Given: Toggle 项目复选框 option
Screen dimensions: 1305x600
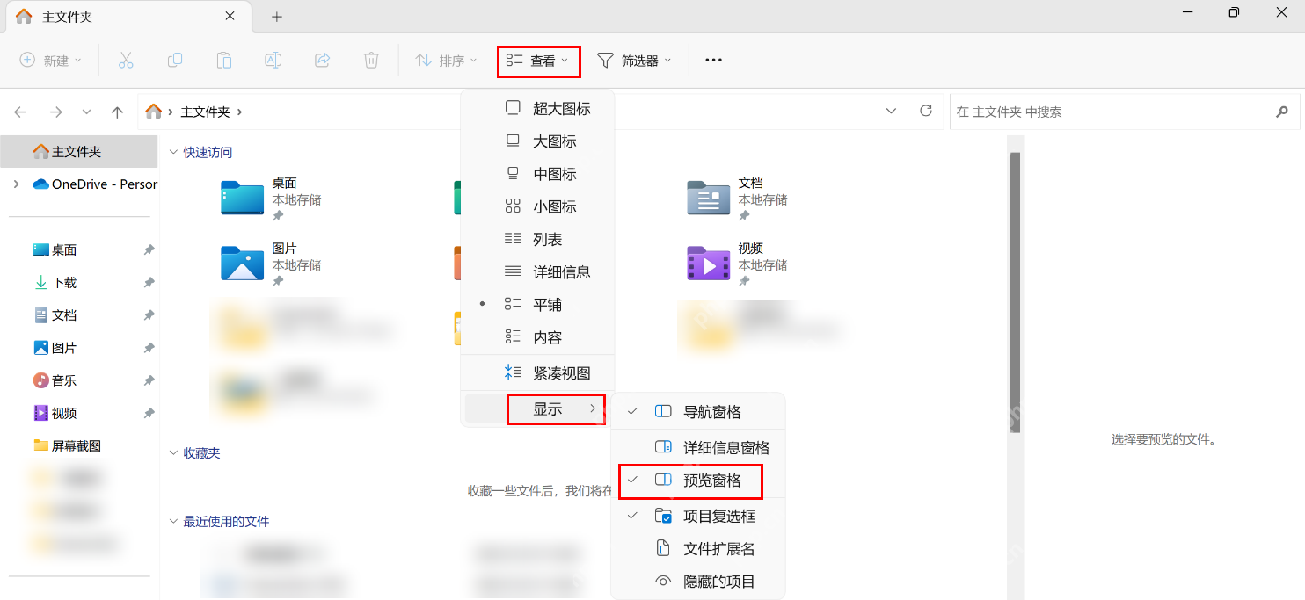Looking at the screenshot, I should pos(697,516).
